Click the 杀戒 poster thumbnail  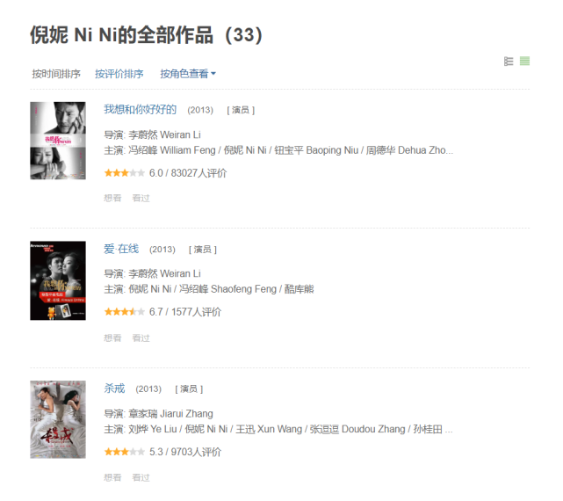(x=58, y=419)
